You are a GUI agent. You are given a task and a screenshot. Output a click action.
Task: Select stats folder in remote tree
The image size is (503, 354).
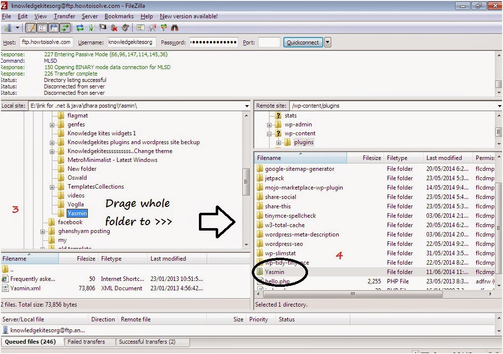coord(291,115)
